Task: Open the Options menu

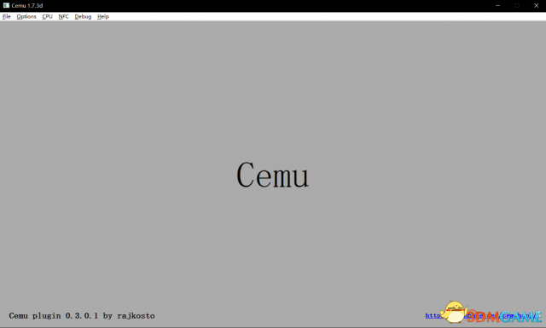Action: (x=26, y=16)
